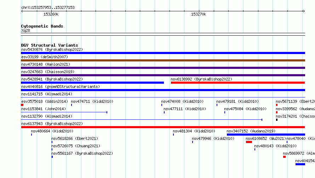Open nsv5671139 Ebert variant label

(295, 101)
